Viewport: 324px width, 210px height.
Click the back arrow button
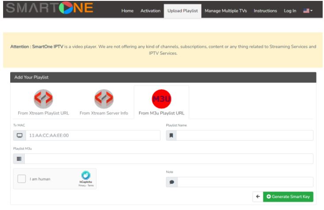(x=257, y=197)
